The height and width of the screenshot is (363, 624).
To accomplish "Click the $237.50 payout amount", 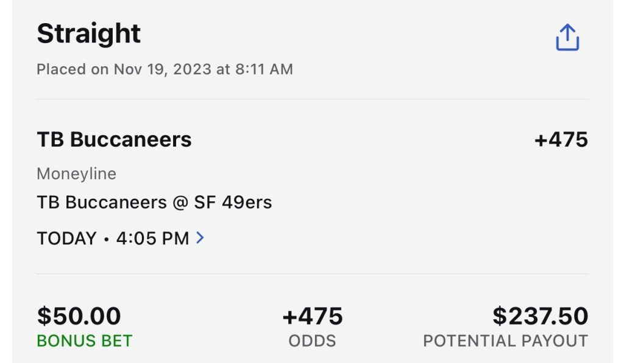I will coord(540,316).
